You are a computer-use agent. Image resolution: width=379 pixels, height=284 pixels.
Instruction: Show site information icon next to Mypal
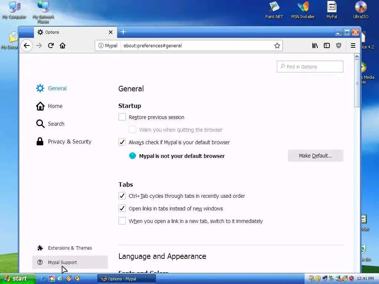point(101,45)
